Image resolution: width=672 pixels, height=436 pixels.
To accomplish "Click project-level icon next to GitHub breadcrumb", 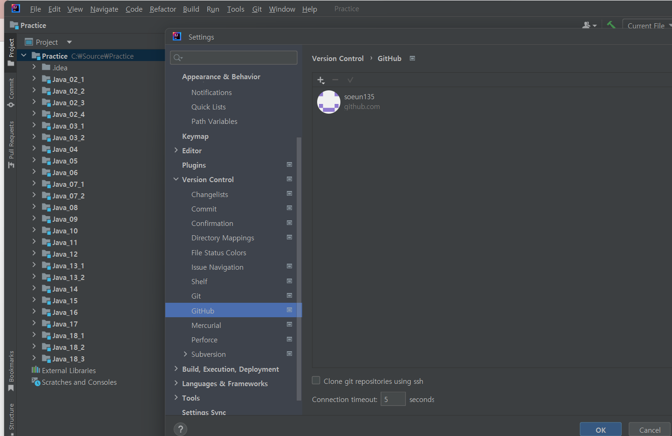I will (x=412, y=58).
